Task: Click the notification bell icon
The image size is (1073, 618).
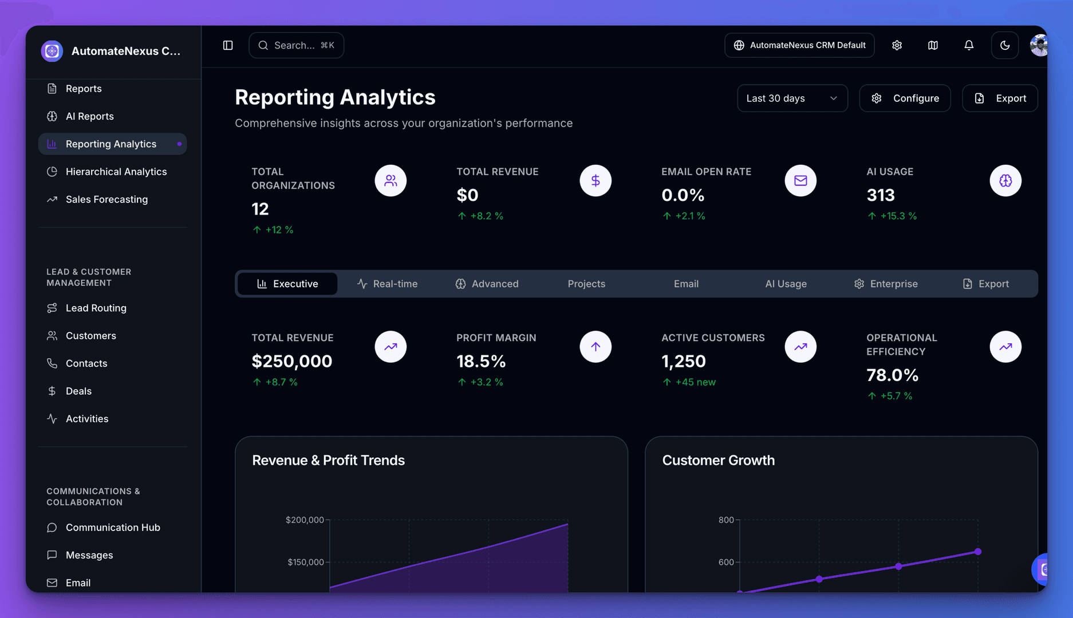Action: coord(968,45)
